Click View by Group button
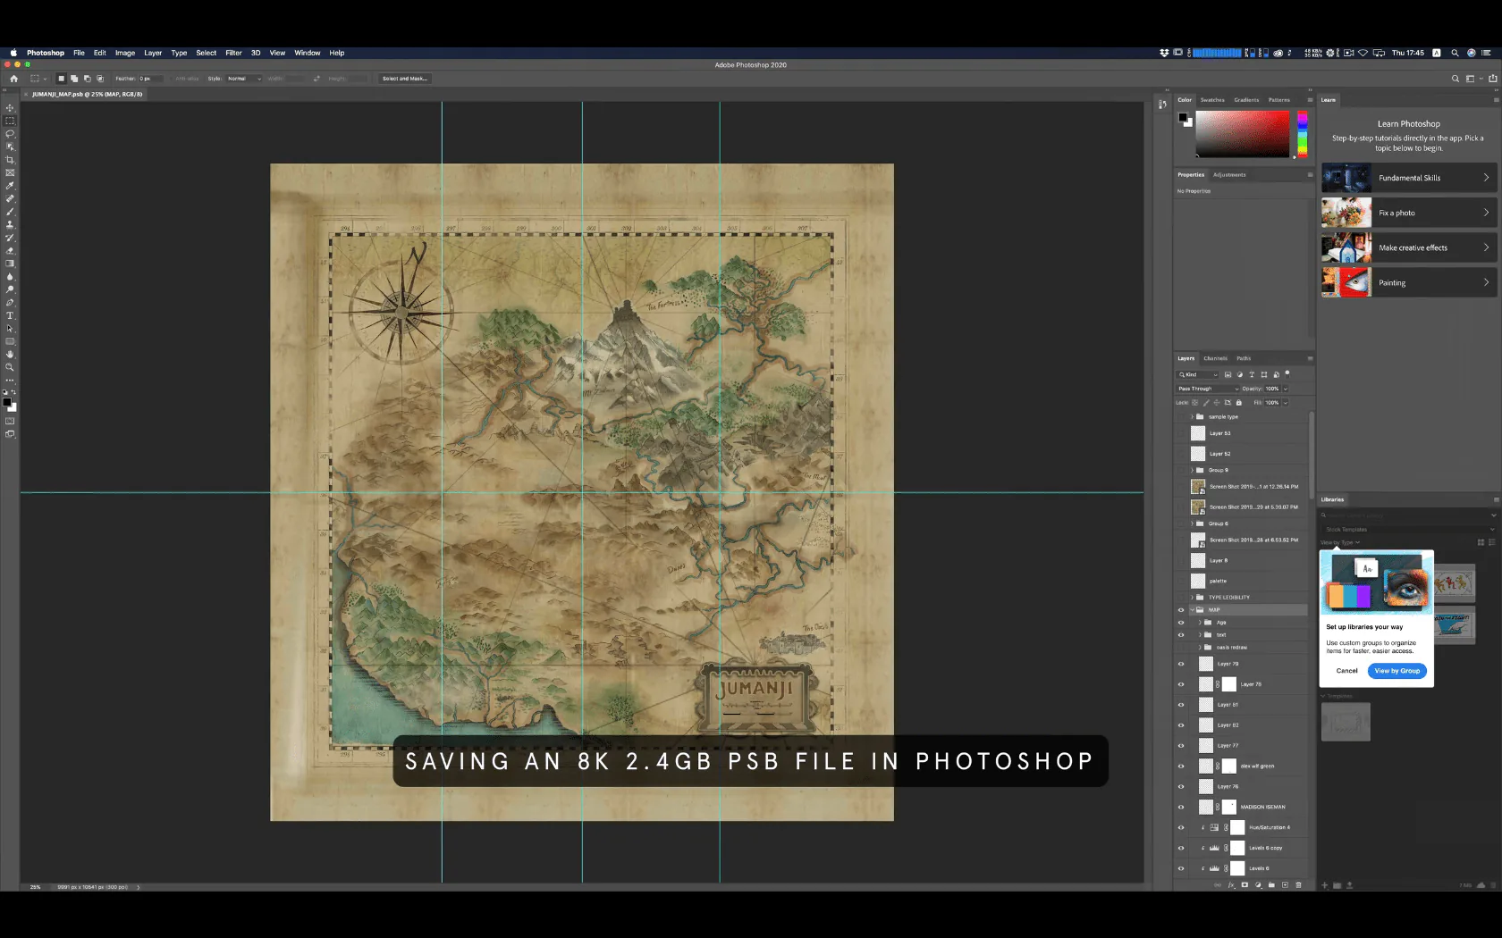The width and height of the screenshot is (1502, 938). tap(1397, 671)
